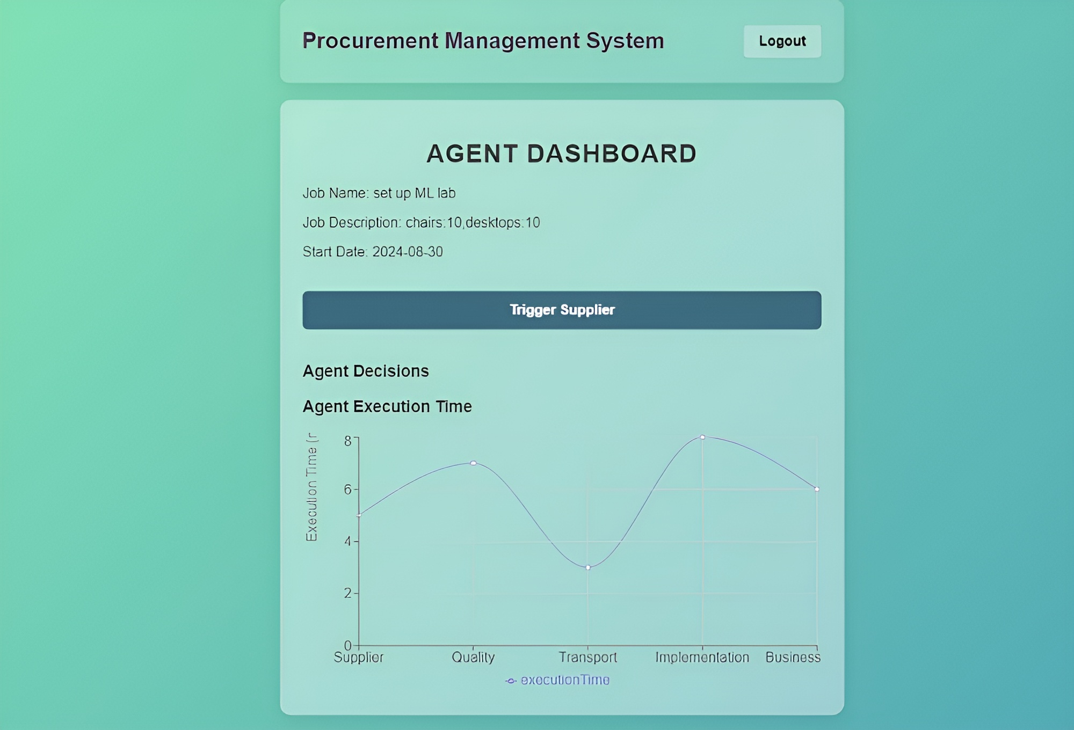
Task: Click the Agent Dashboard heading
Action: [x=562, y=154]
